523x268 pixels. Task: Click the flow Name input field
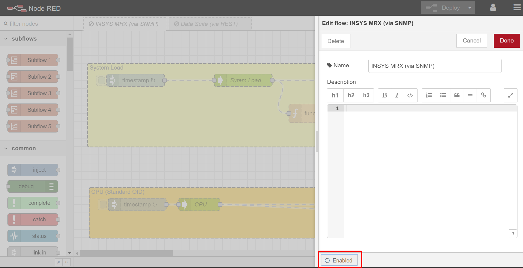(435, 66)
